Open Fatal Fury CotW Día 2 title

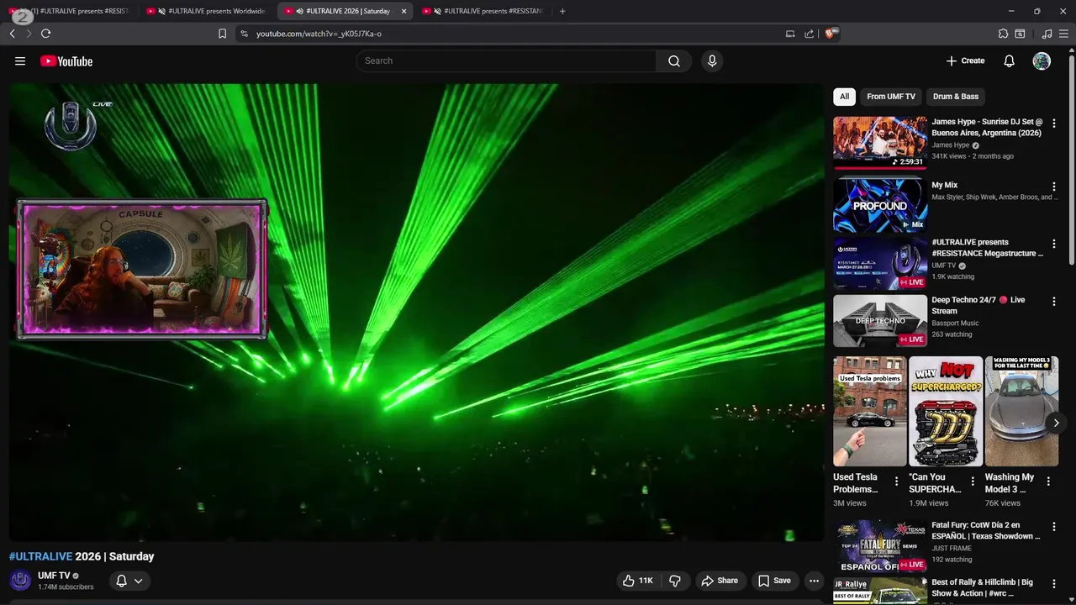[986, 530]
